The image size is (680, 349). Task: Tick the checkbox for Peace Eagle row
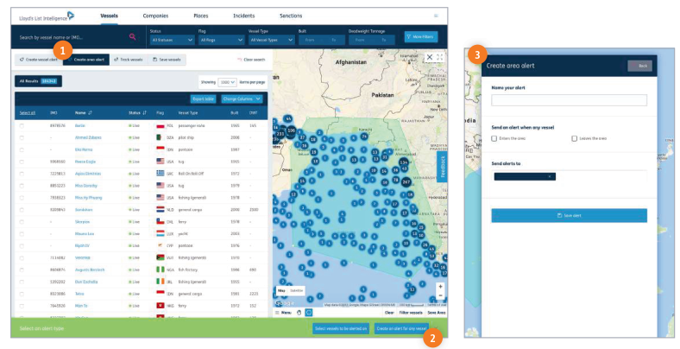coord(22,162)
